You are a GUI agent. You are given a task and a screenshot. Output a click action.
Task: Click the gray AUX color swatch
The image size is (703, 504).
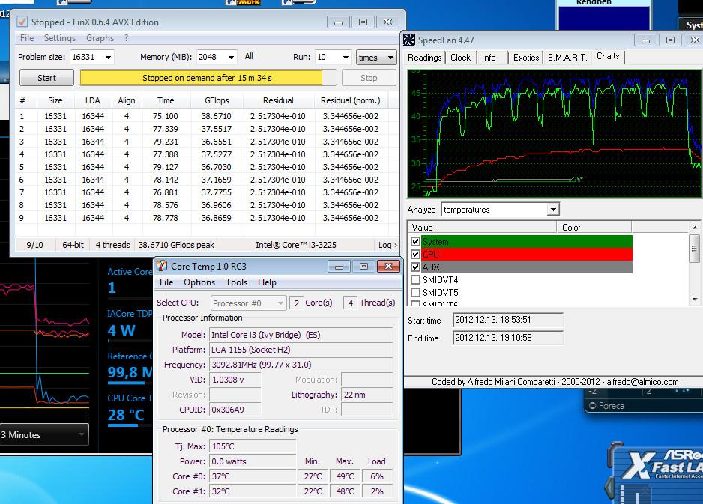pos(527,267)
